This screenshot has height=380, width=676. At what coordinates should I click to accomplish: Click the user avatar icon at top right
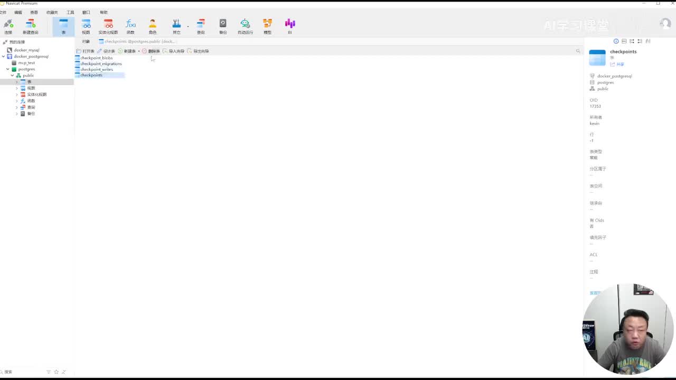coord(665,24)
